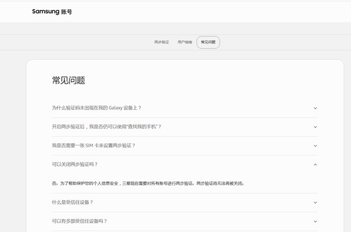
Task: Click the question about using 查找我的手机
Action: click(106, 127)
